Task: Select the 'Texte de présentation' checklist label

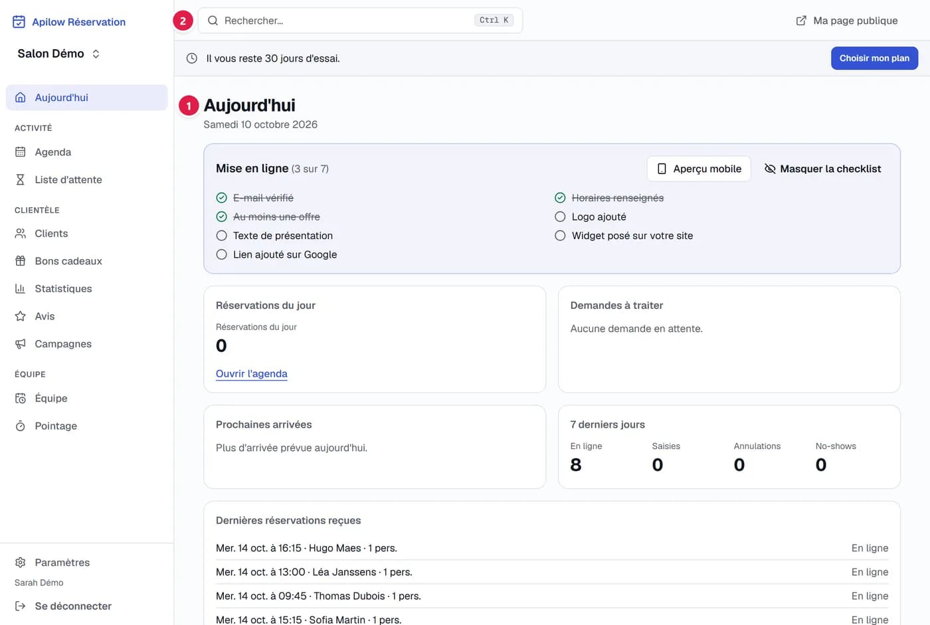Action: [283, 236]
